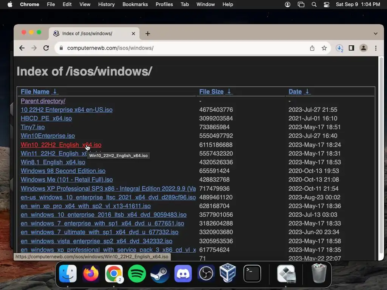Reload the page with the refresh icon
Image resolution: width=387 pixels, height=290 pixels.
point(46,48)
